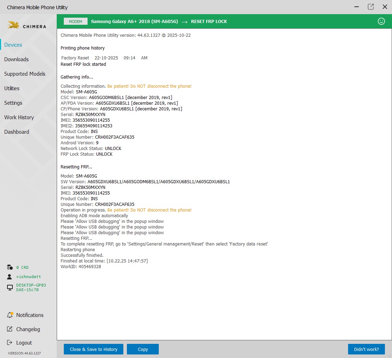Click the IMEI2: 356554090114253 line
This screenshot has height=358, width=392.
[x=86, y=126]
